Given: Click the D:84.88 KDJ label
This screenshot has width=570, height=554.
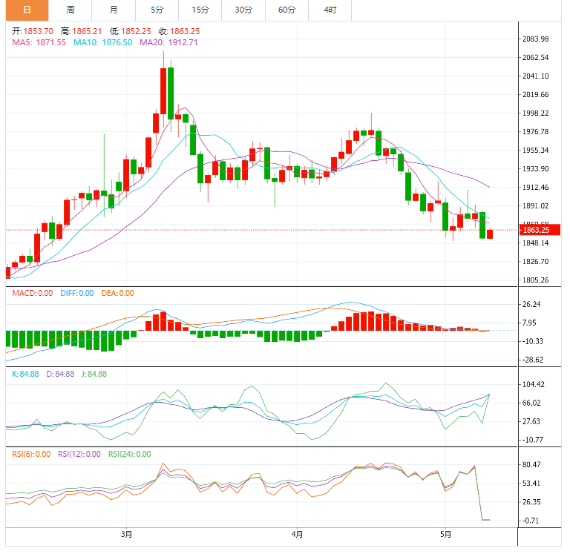Looking at the screenshot, I should [x=60, y=374].
